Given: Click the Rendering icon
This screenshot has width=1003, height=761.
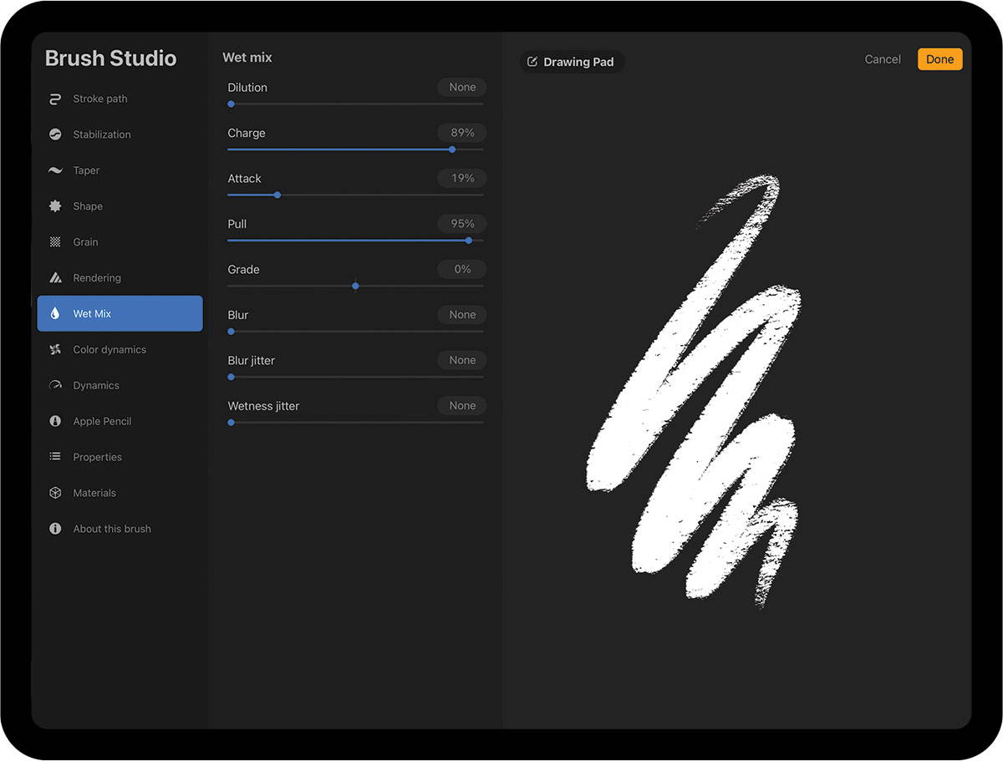Looking at the screenshot, I should (x=55, y=278).
